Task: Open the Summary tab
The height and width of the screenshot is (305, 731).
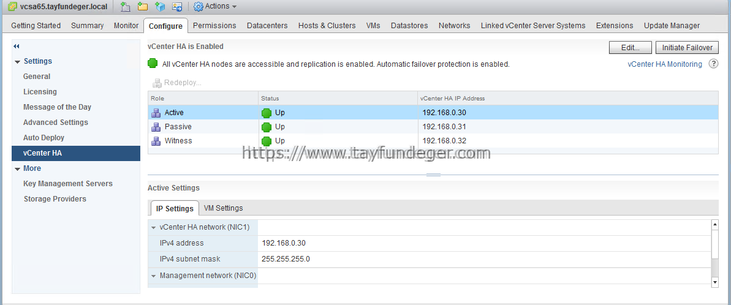Action: pos(87,26)
